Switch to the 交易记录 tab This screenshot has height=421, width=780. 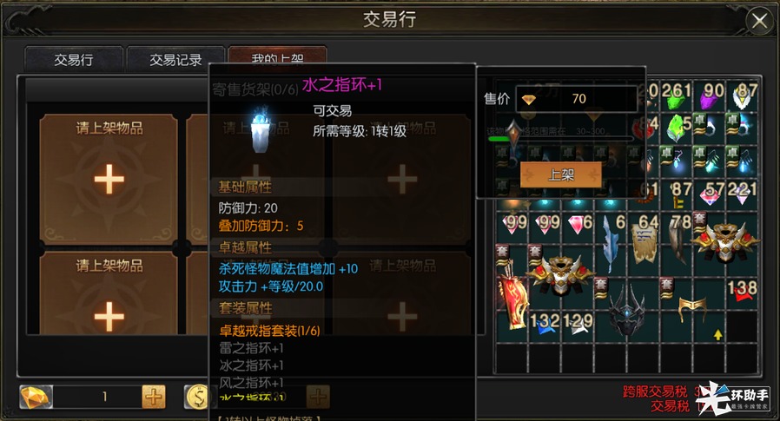tap(175, 60)
